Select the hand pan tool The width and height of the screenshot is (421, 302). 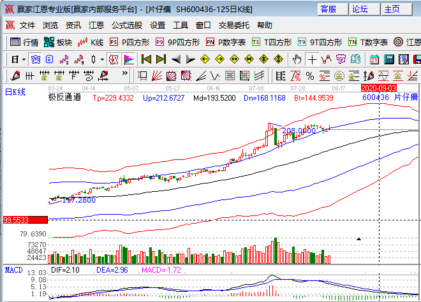pos(297,59)
